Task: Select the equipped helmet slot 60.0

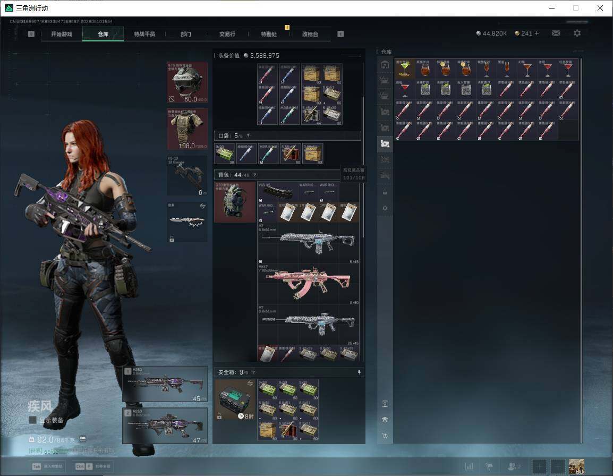Action: tap(188, 82)
